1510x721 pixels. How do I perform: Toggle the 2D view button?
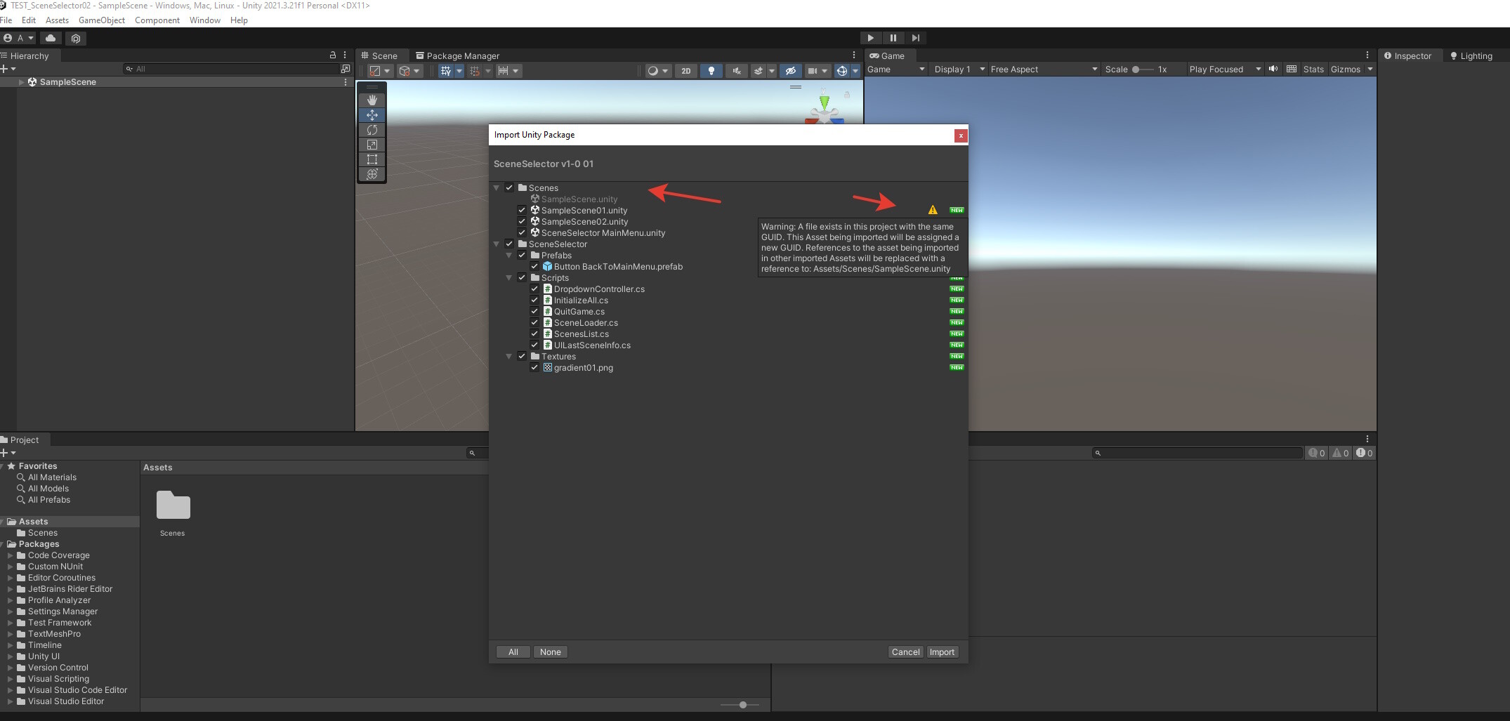pyautogui.click(x=686, y=71)
